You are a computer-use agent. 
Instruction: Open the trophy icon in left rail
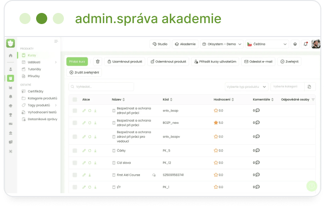(11, 115)
